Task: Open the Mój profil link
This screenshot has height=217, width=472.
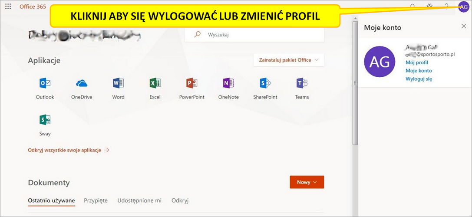Action: [x=416, y=62]
